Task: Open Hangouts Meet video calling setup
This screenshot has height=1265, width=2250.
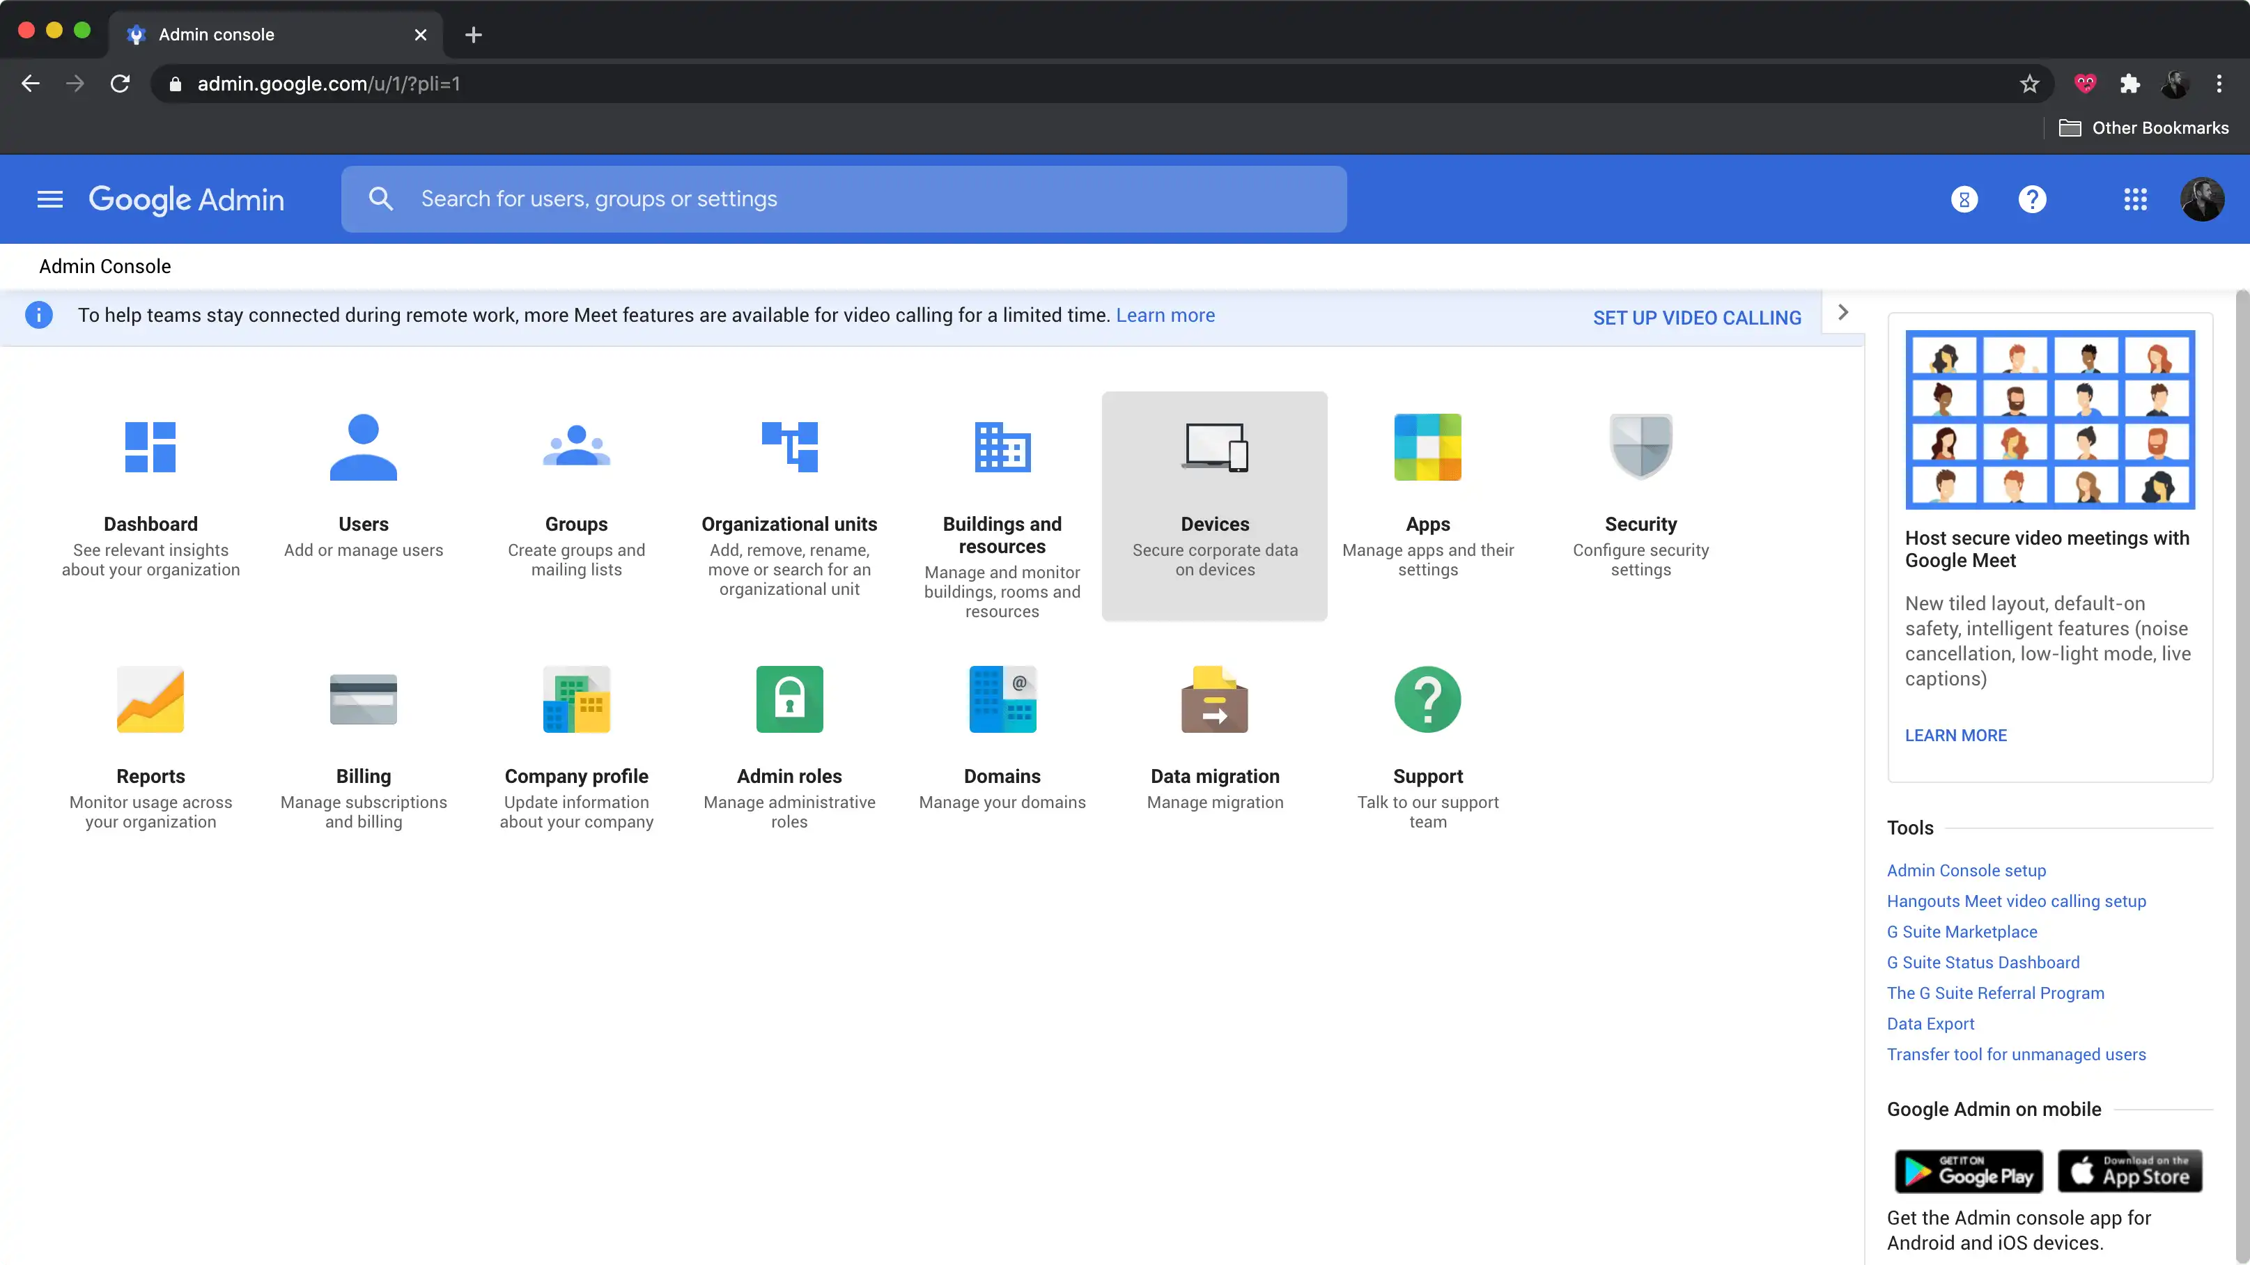Action: (2016, 901)
